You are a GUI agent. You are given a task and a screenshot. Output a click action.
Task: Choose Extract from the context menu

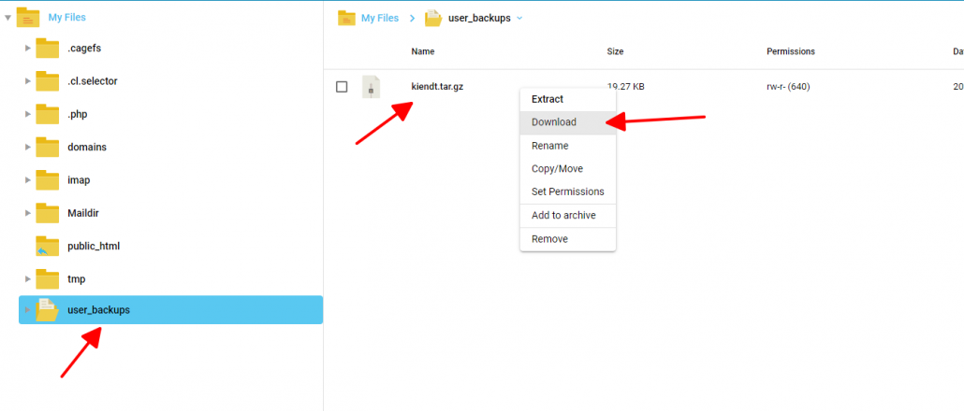[568, 99]
